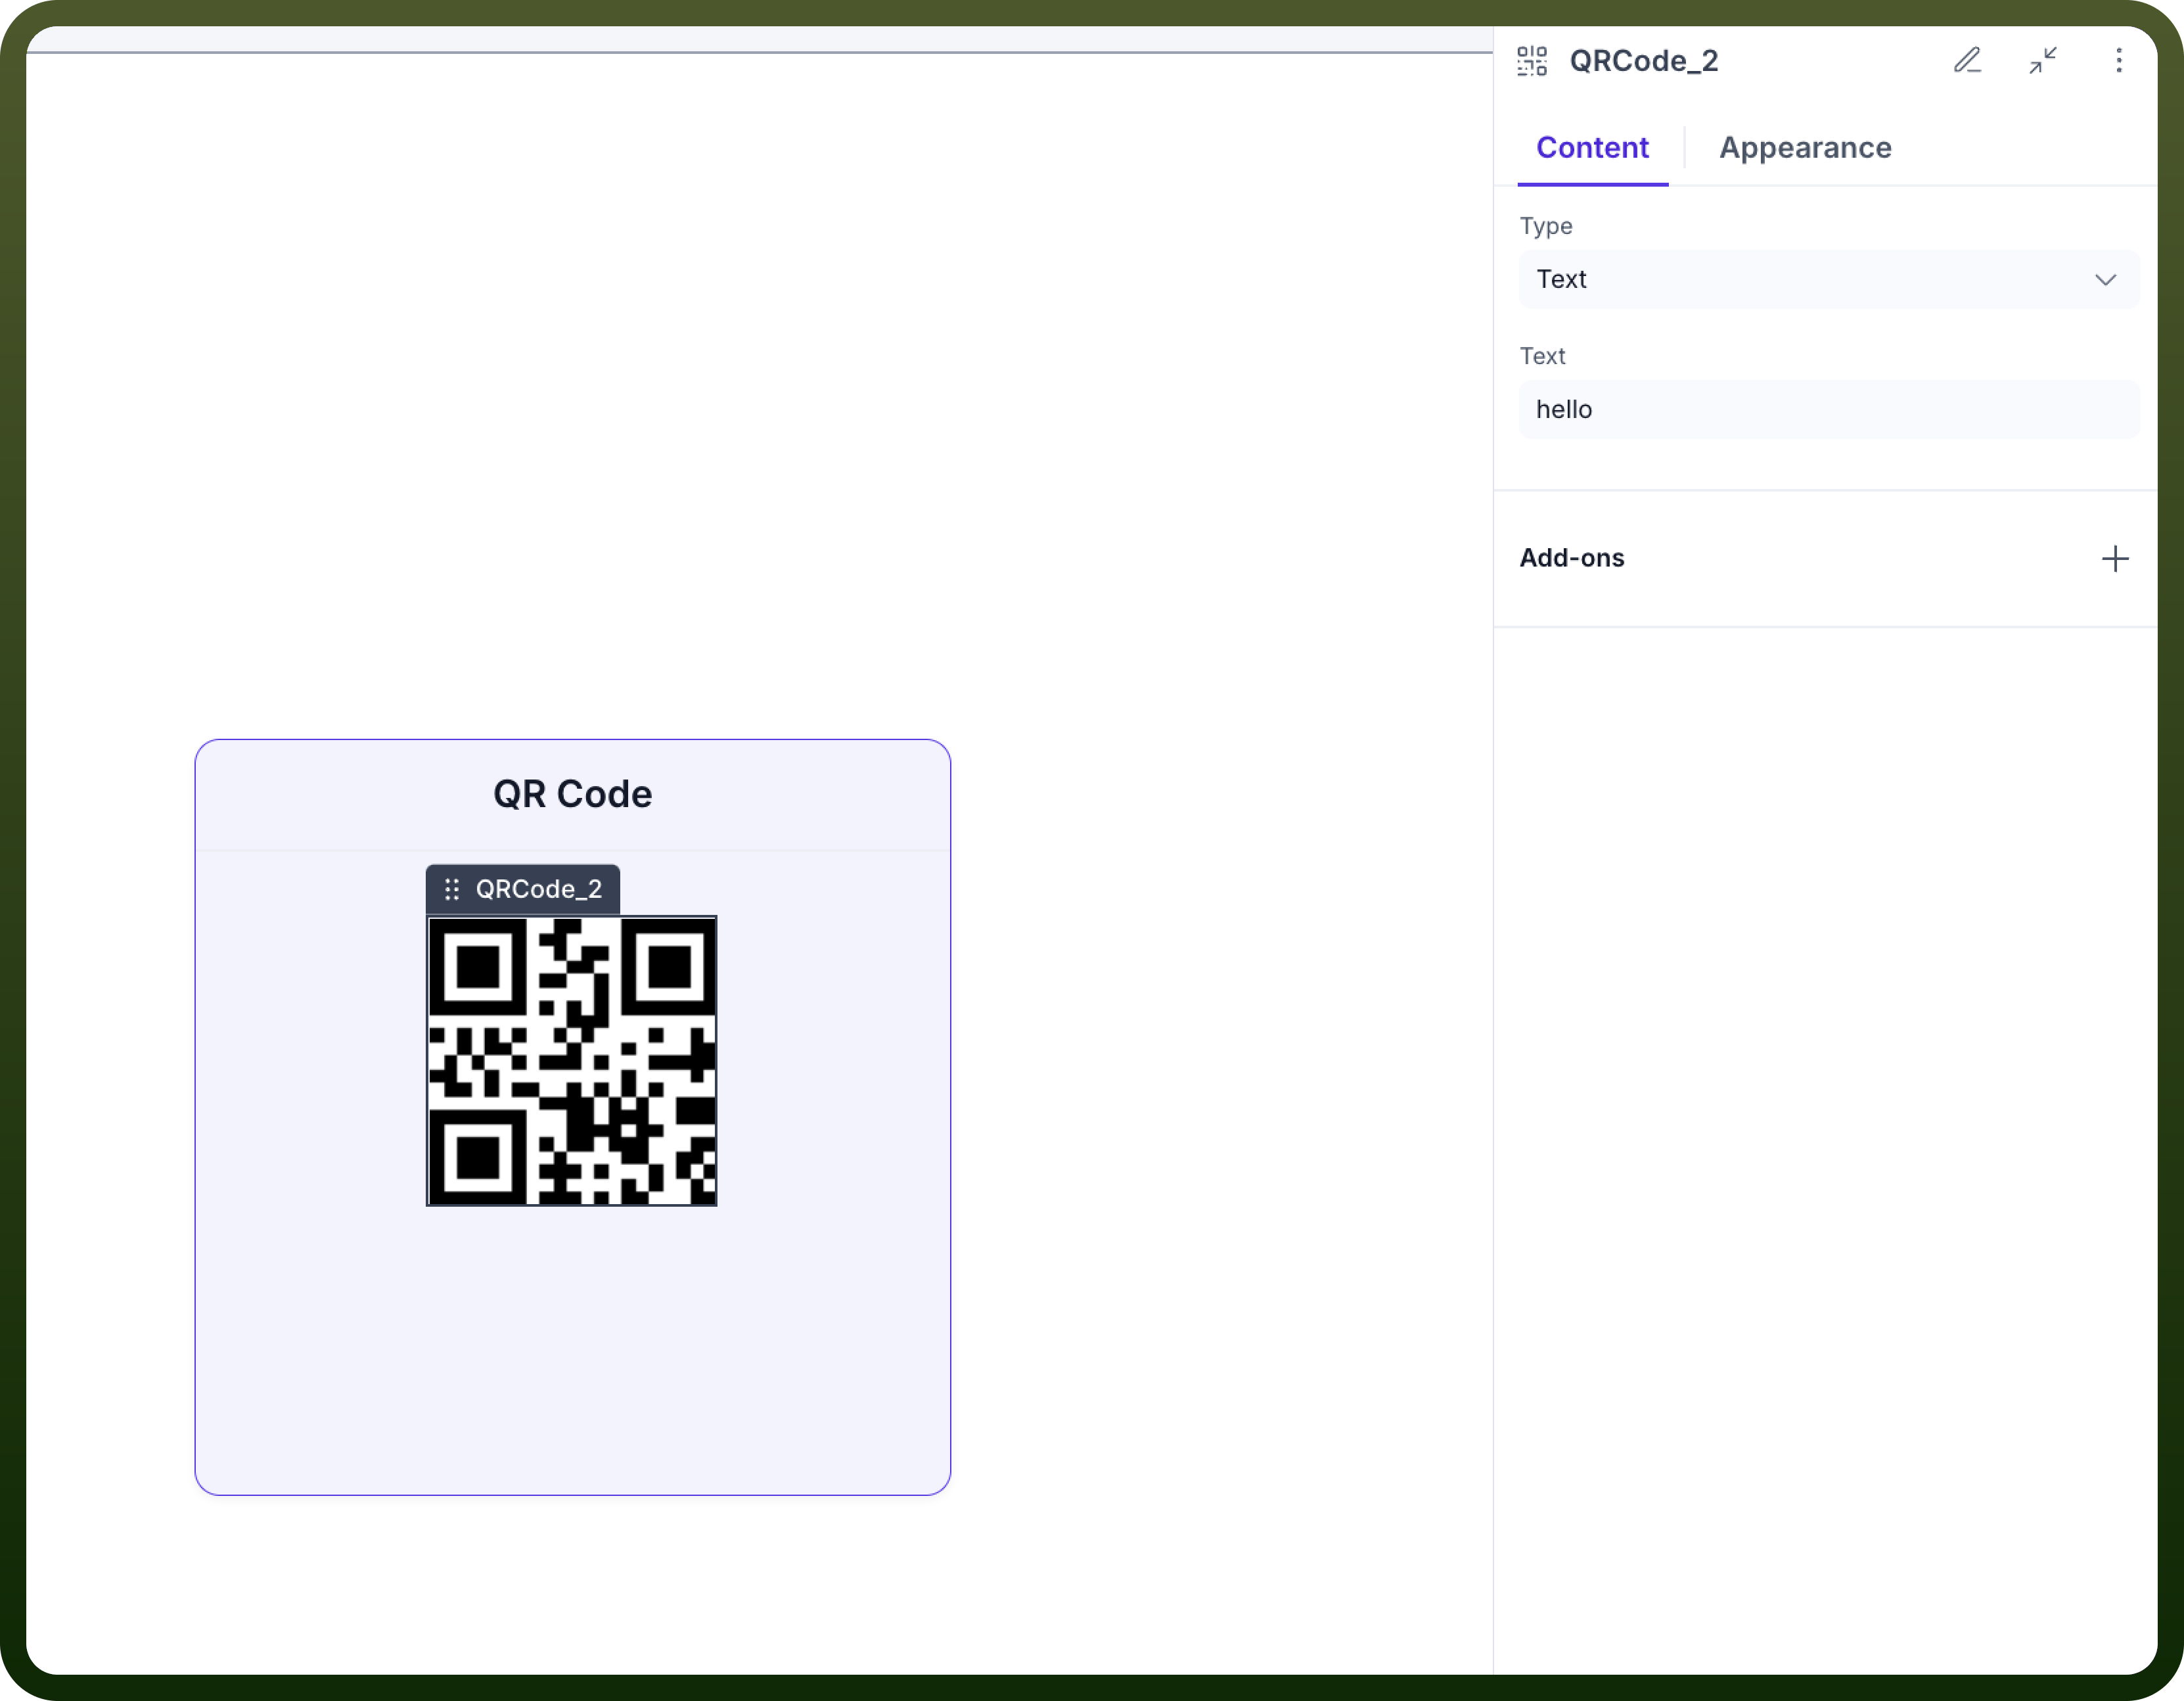Switch to the Content tab
The width and height of the screenshot is (2184, 1701).
tap(1592, 148)
